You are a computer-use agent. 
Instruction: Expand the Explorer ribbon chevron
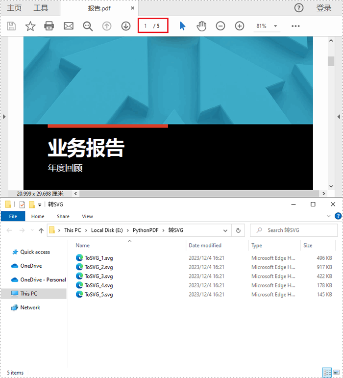[328, 216]
